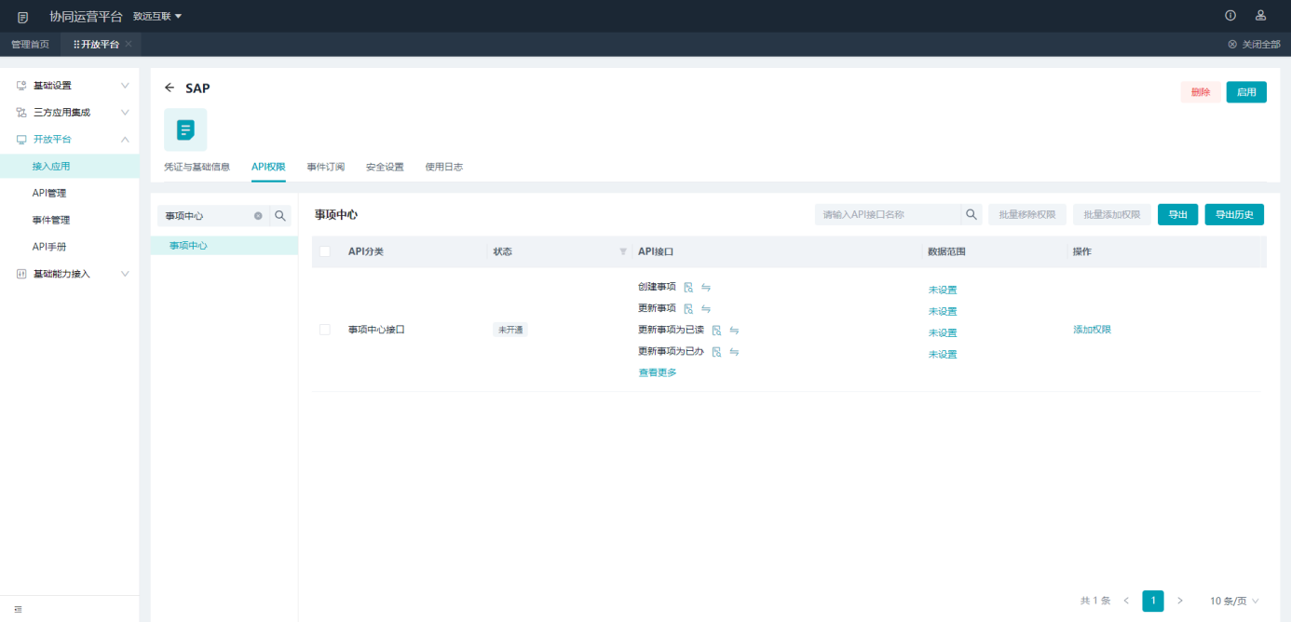Expand the 基础能力接入 sidebar menu
The height and width of the screenshot is (622, 1291).
point(70,275)
